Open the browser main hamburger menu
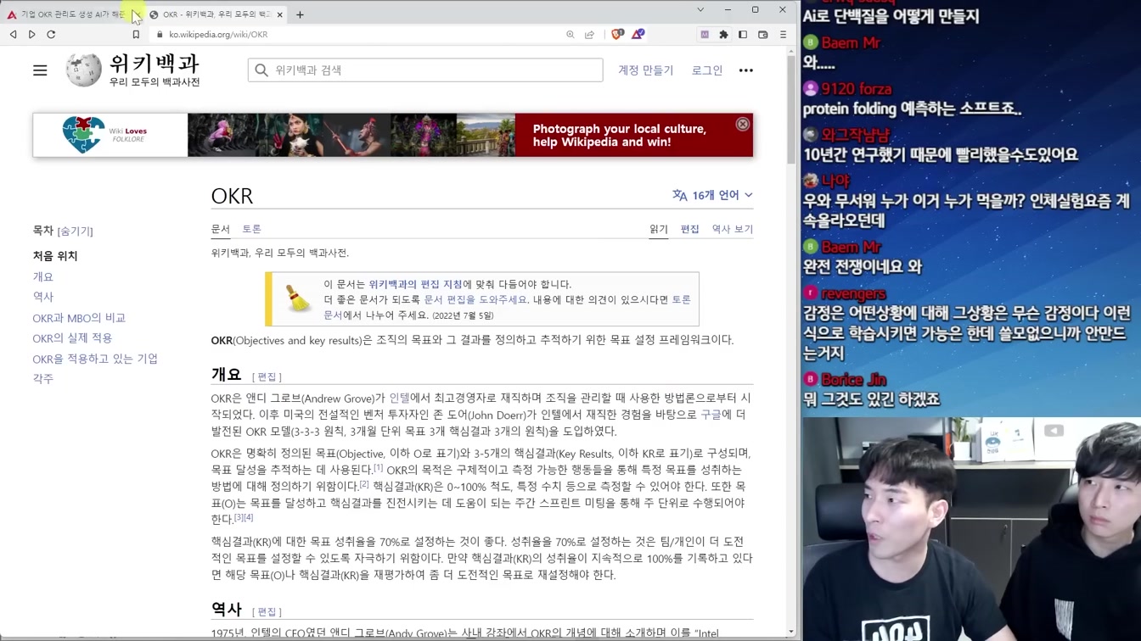Screen dimensions: 1141x641 point(783,35)
